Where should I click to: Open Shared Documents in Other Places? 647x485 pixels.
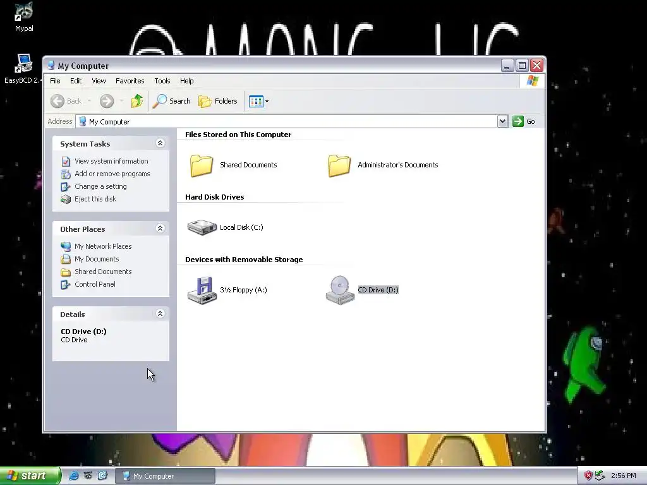tap(103, 272)
